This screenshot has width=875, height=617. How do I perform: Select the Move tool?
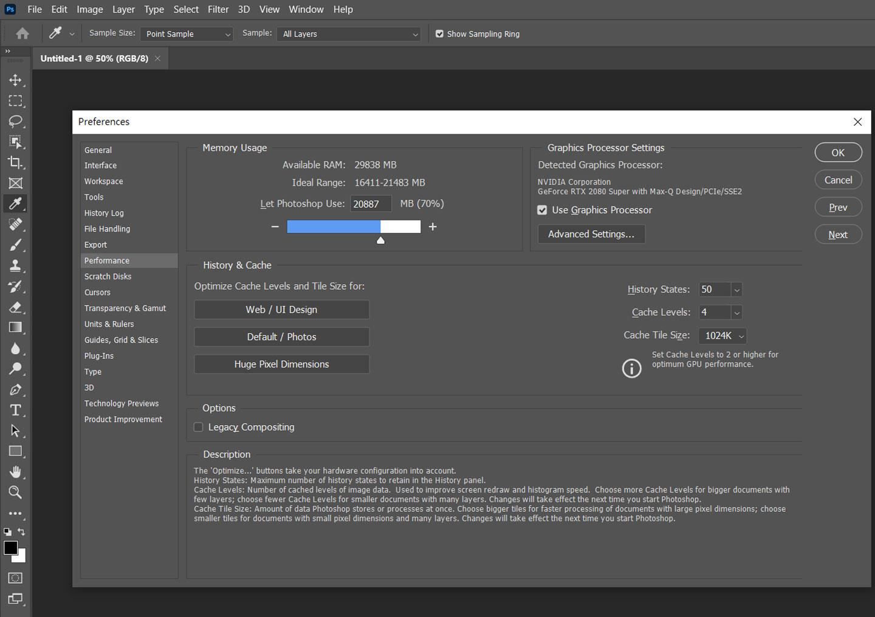(15, 80)
